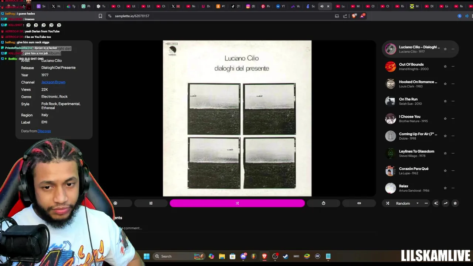Switch to the orange #1 browser tab
Image resolution: width=473 pixels, height=266 pixels.
pyautogui.click(x=221, y=6)
